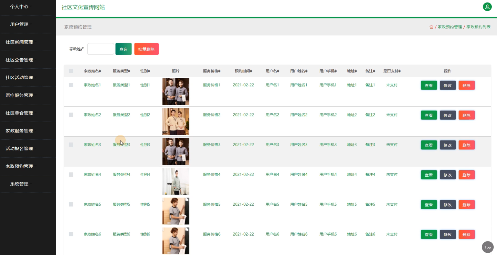Sort by 地址 column header
This screenshot has height=255, width=497.
click(352, 71)
